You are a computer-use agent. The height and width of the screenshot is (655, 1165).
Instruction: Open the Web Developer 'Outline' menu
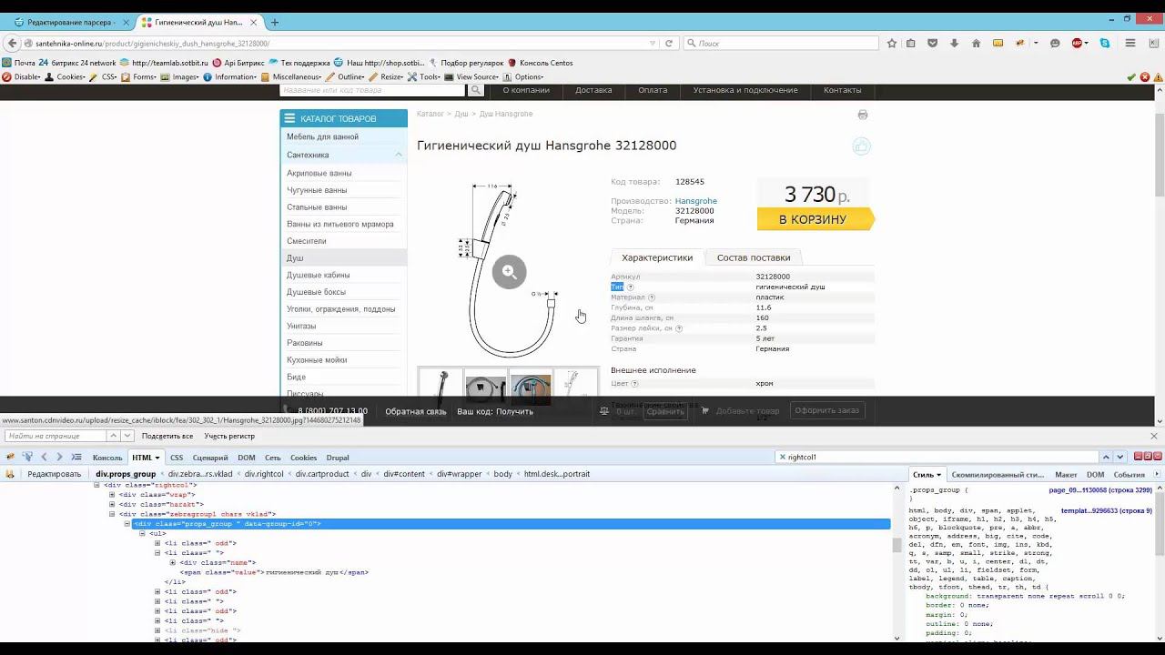tap(347, 77)
